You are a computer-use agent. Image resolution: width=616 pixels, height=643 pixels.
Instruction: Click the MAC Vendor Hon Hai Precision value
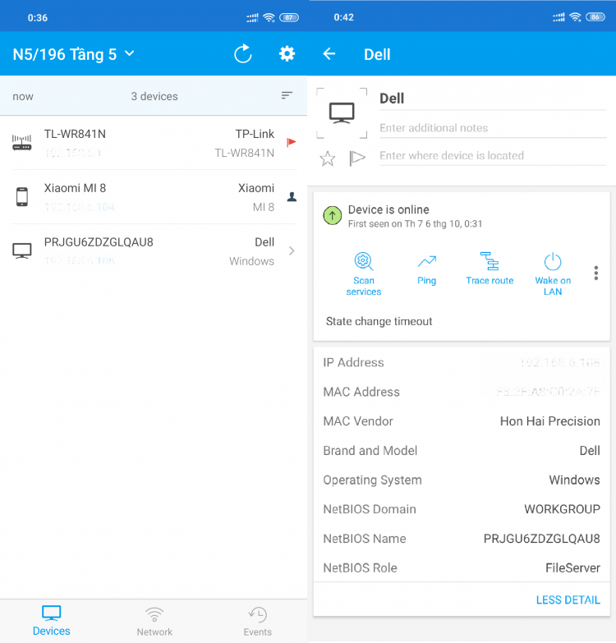[x=550, y=421]
